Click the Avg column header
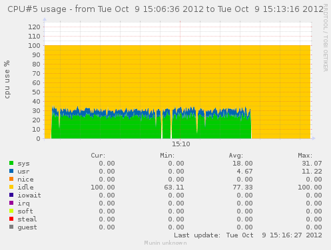Screen dimensions: 331x250 [x=236, y=156]
